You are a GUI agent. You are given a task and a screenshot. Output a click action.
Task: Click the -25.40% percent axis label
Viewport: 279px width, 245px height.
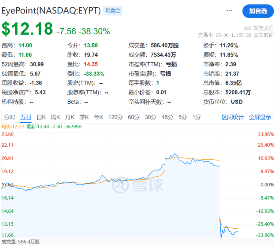[x=265, y=224]
